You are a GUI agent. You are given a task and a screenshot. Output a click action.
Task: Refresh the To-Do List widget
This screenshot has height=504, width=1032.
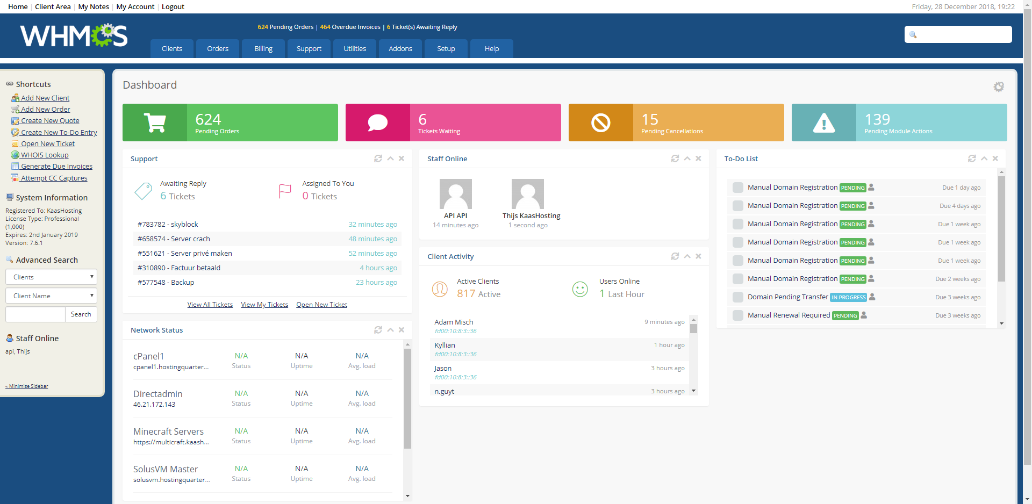coord(972,159)
